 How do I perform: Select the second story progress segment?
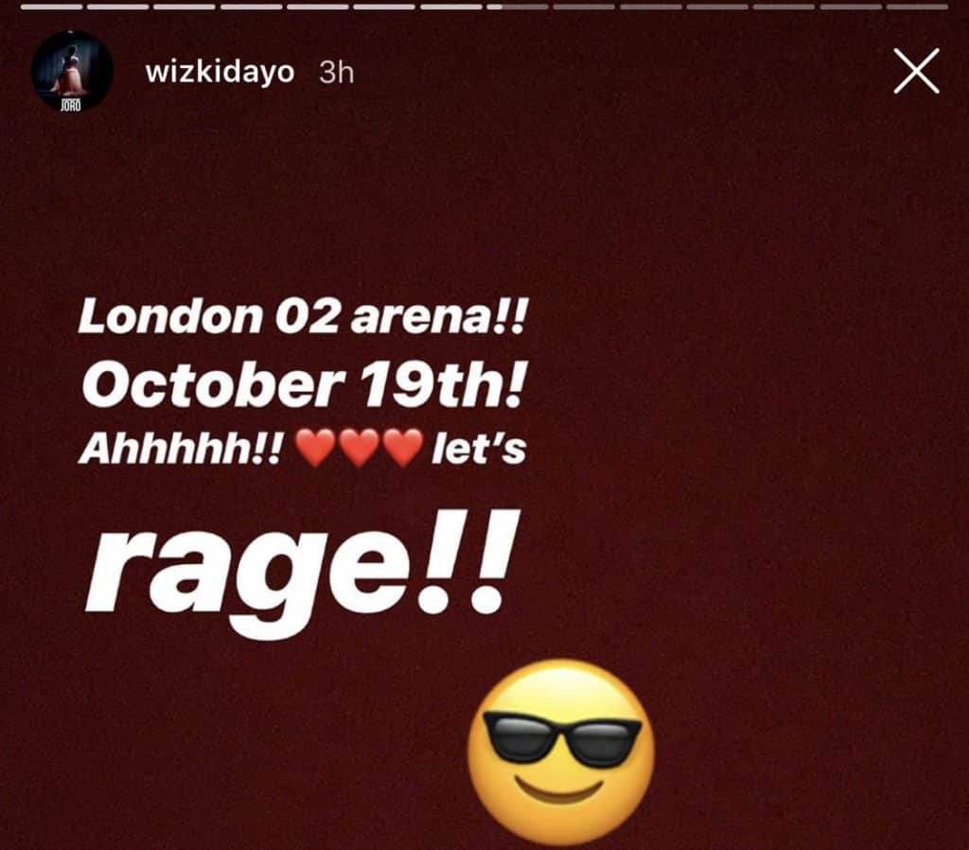click(x=118, y=7)
